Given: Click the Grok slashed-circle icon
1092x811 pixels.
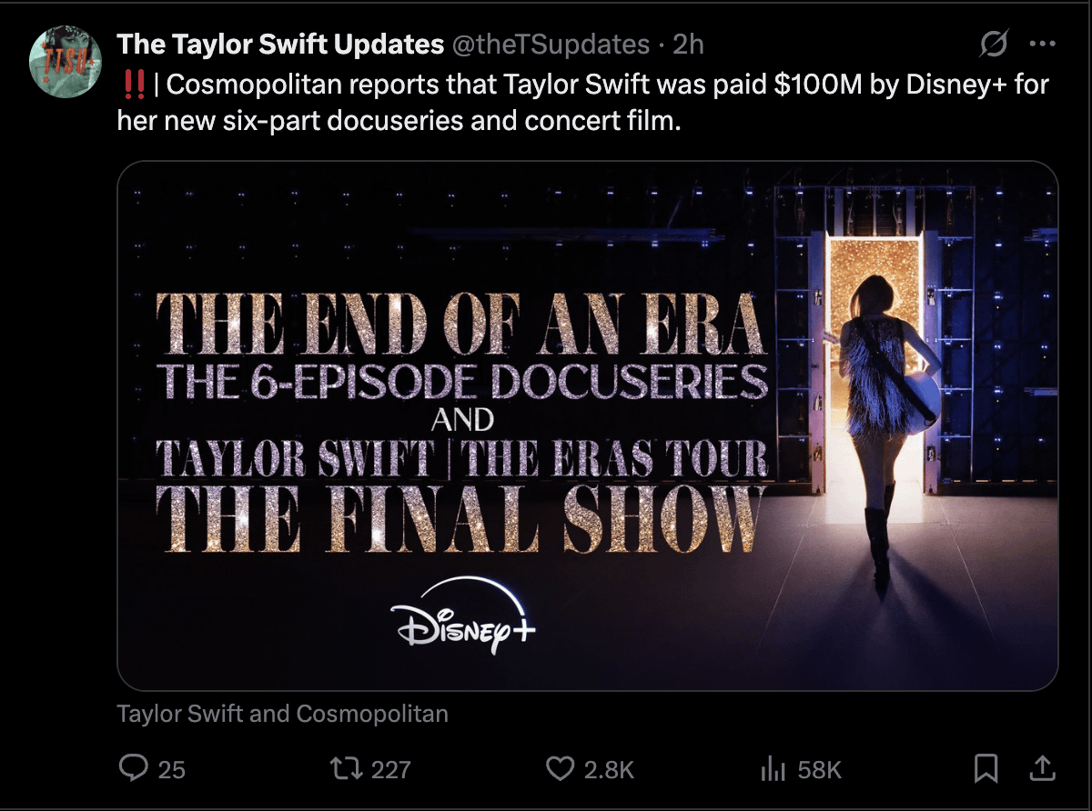Looking at the screenshot, I should coord(993,44).
